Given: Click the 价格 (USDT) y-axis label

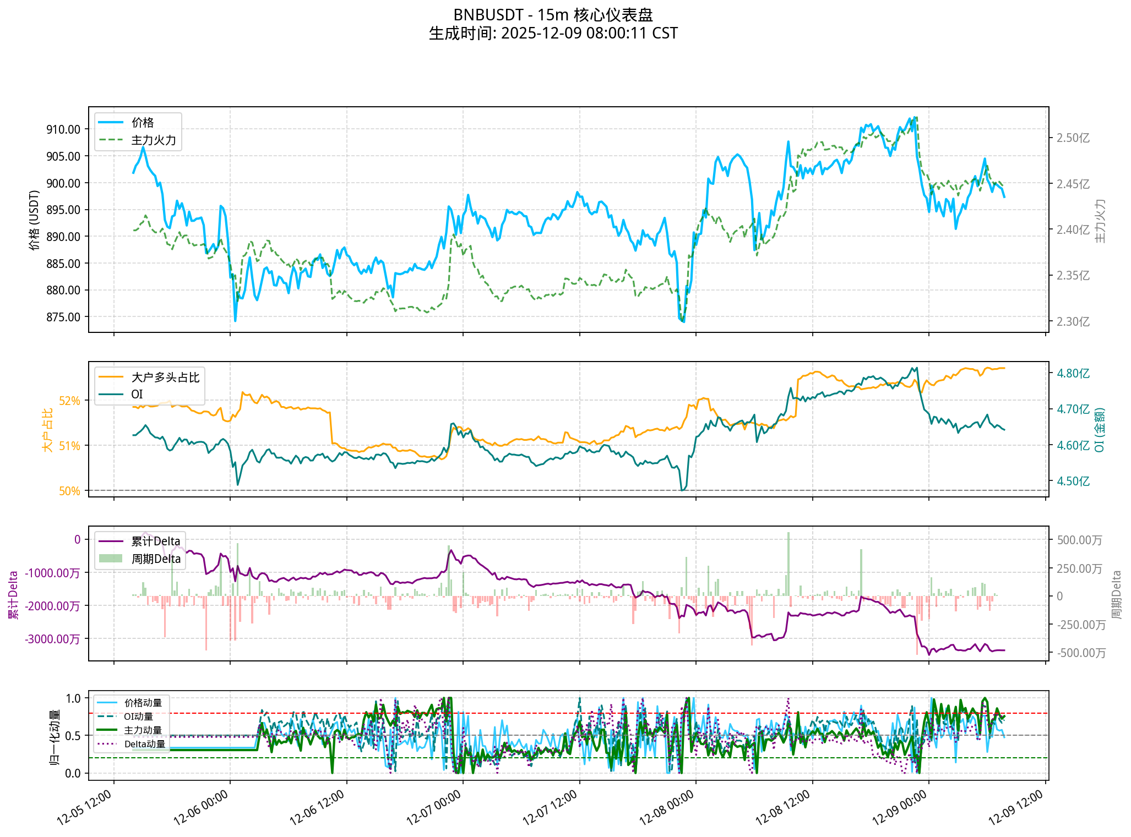Looking at the screenshot, I should click(35, 220).
